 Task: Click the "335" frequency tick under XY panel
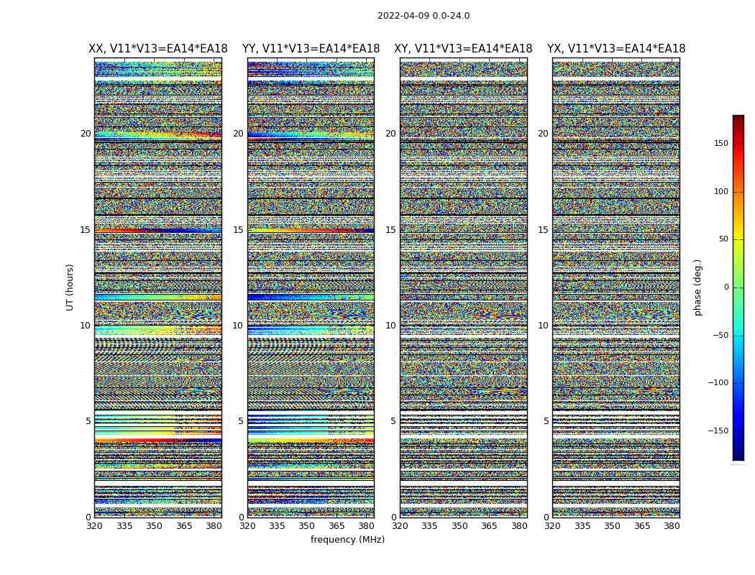pos(430,526)
